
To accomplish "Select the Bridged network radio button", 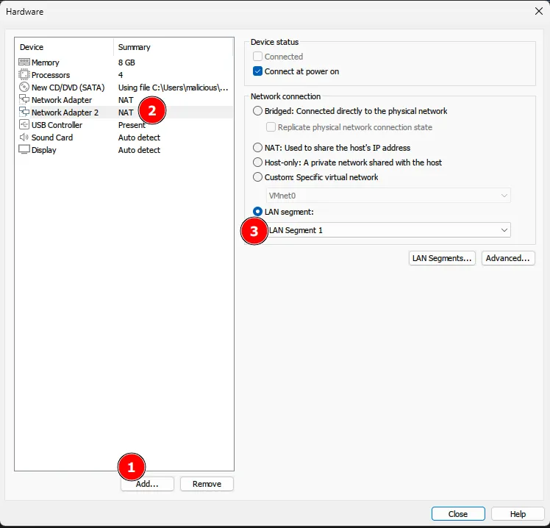I will tap(257, 111).
